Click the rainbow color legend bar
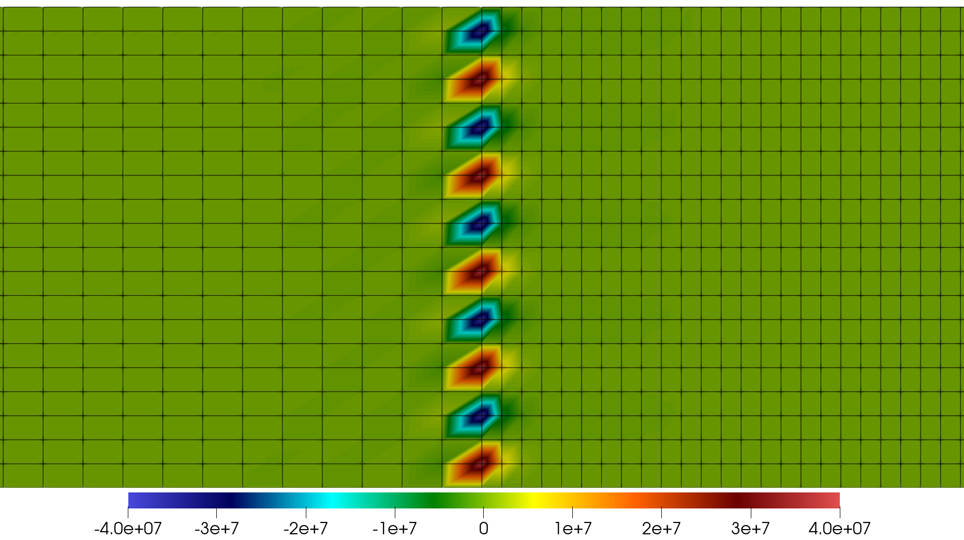 484,500
